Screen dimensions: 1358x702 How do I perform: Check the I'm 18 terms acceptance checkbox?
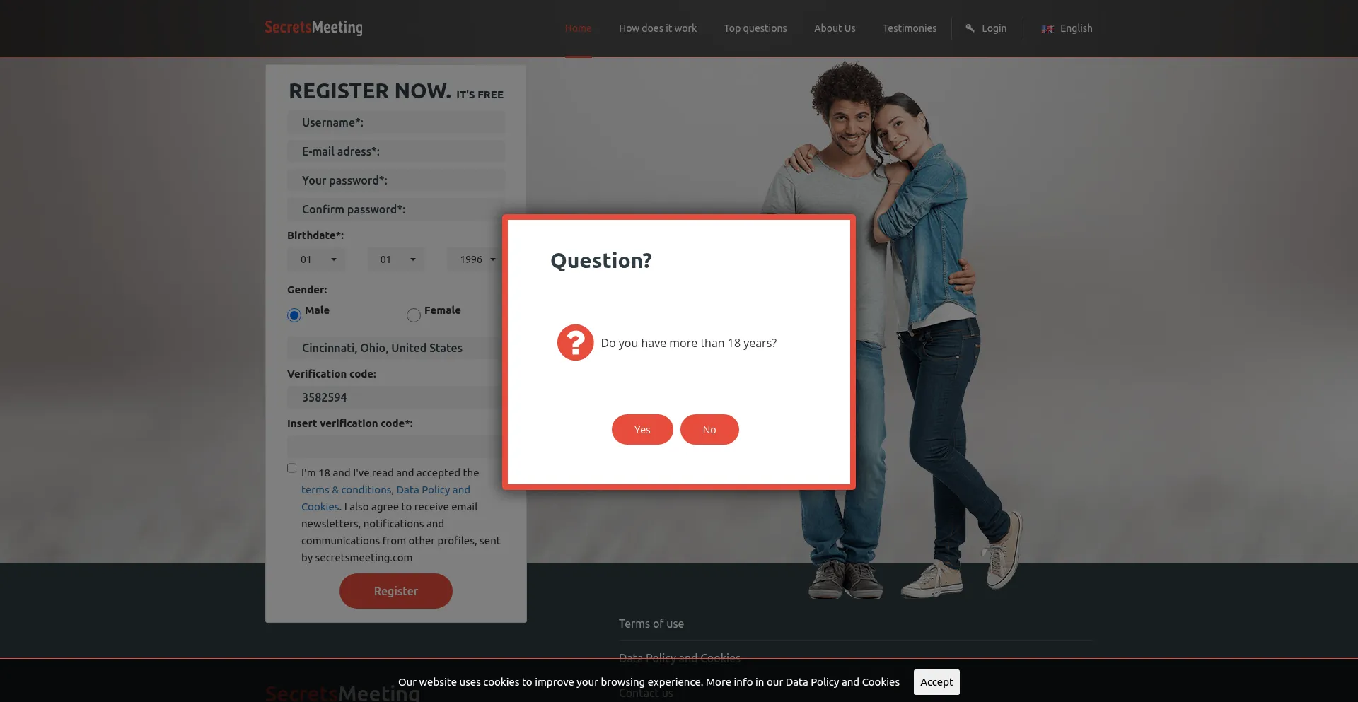[291, 468]
